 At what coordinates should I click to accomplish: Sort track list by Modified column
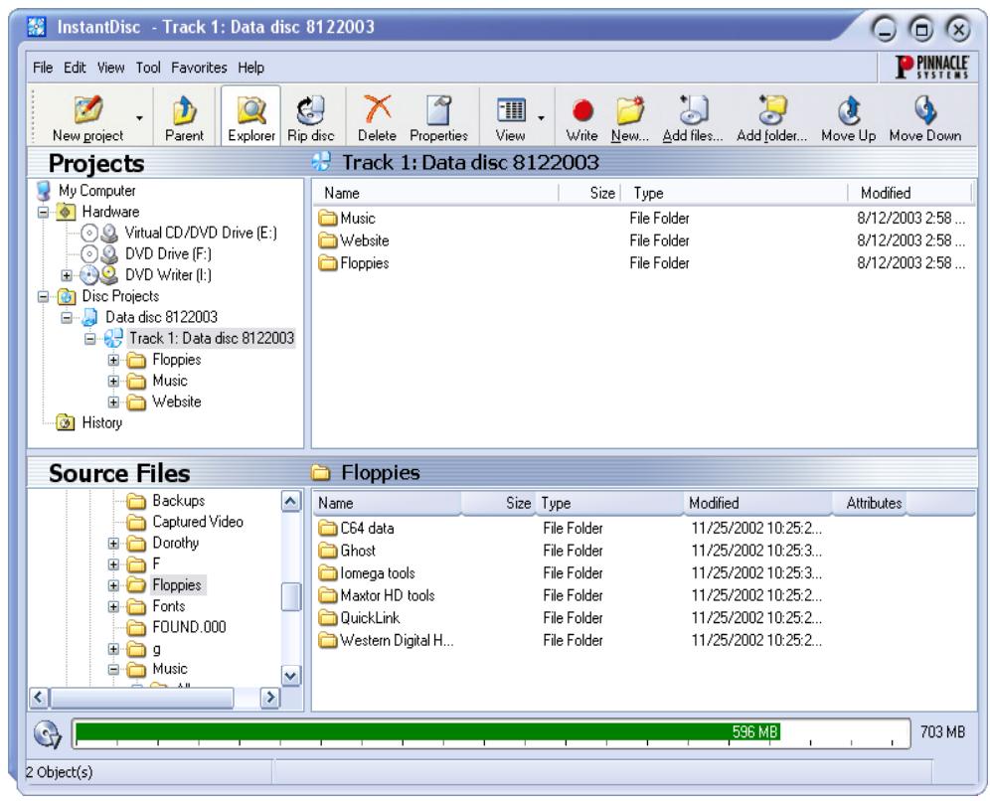tap(909, 193)
